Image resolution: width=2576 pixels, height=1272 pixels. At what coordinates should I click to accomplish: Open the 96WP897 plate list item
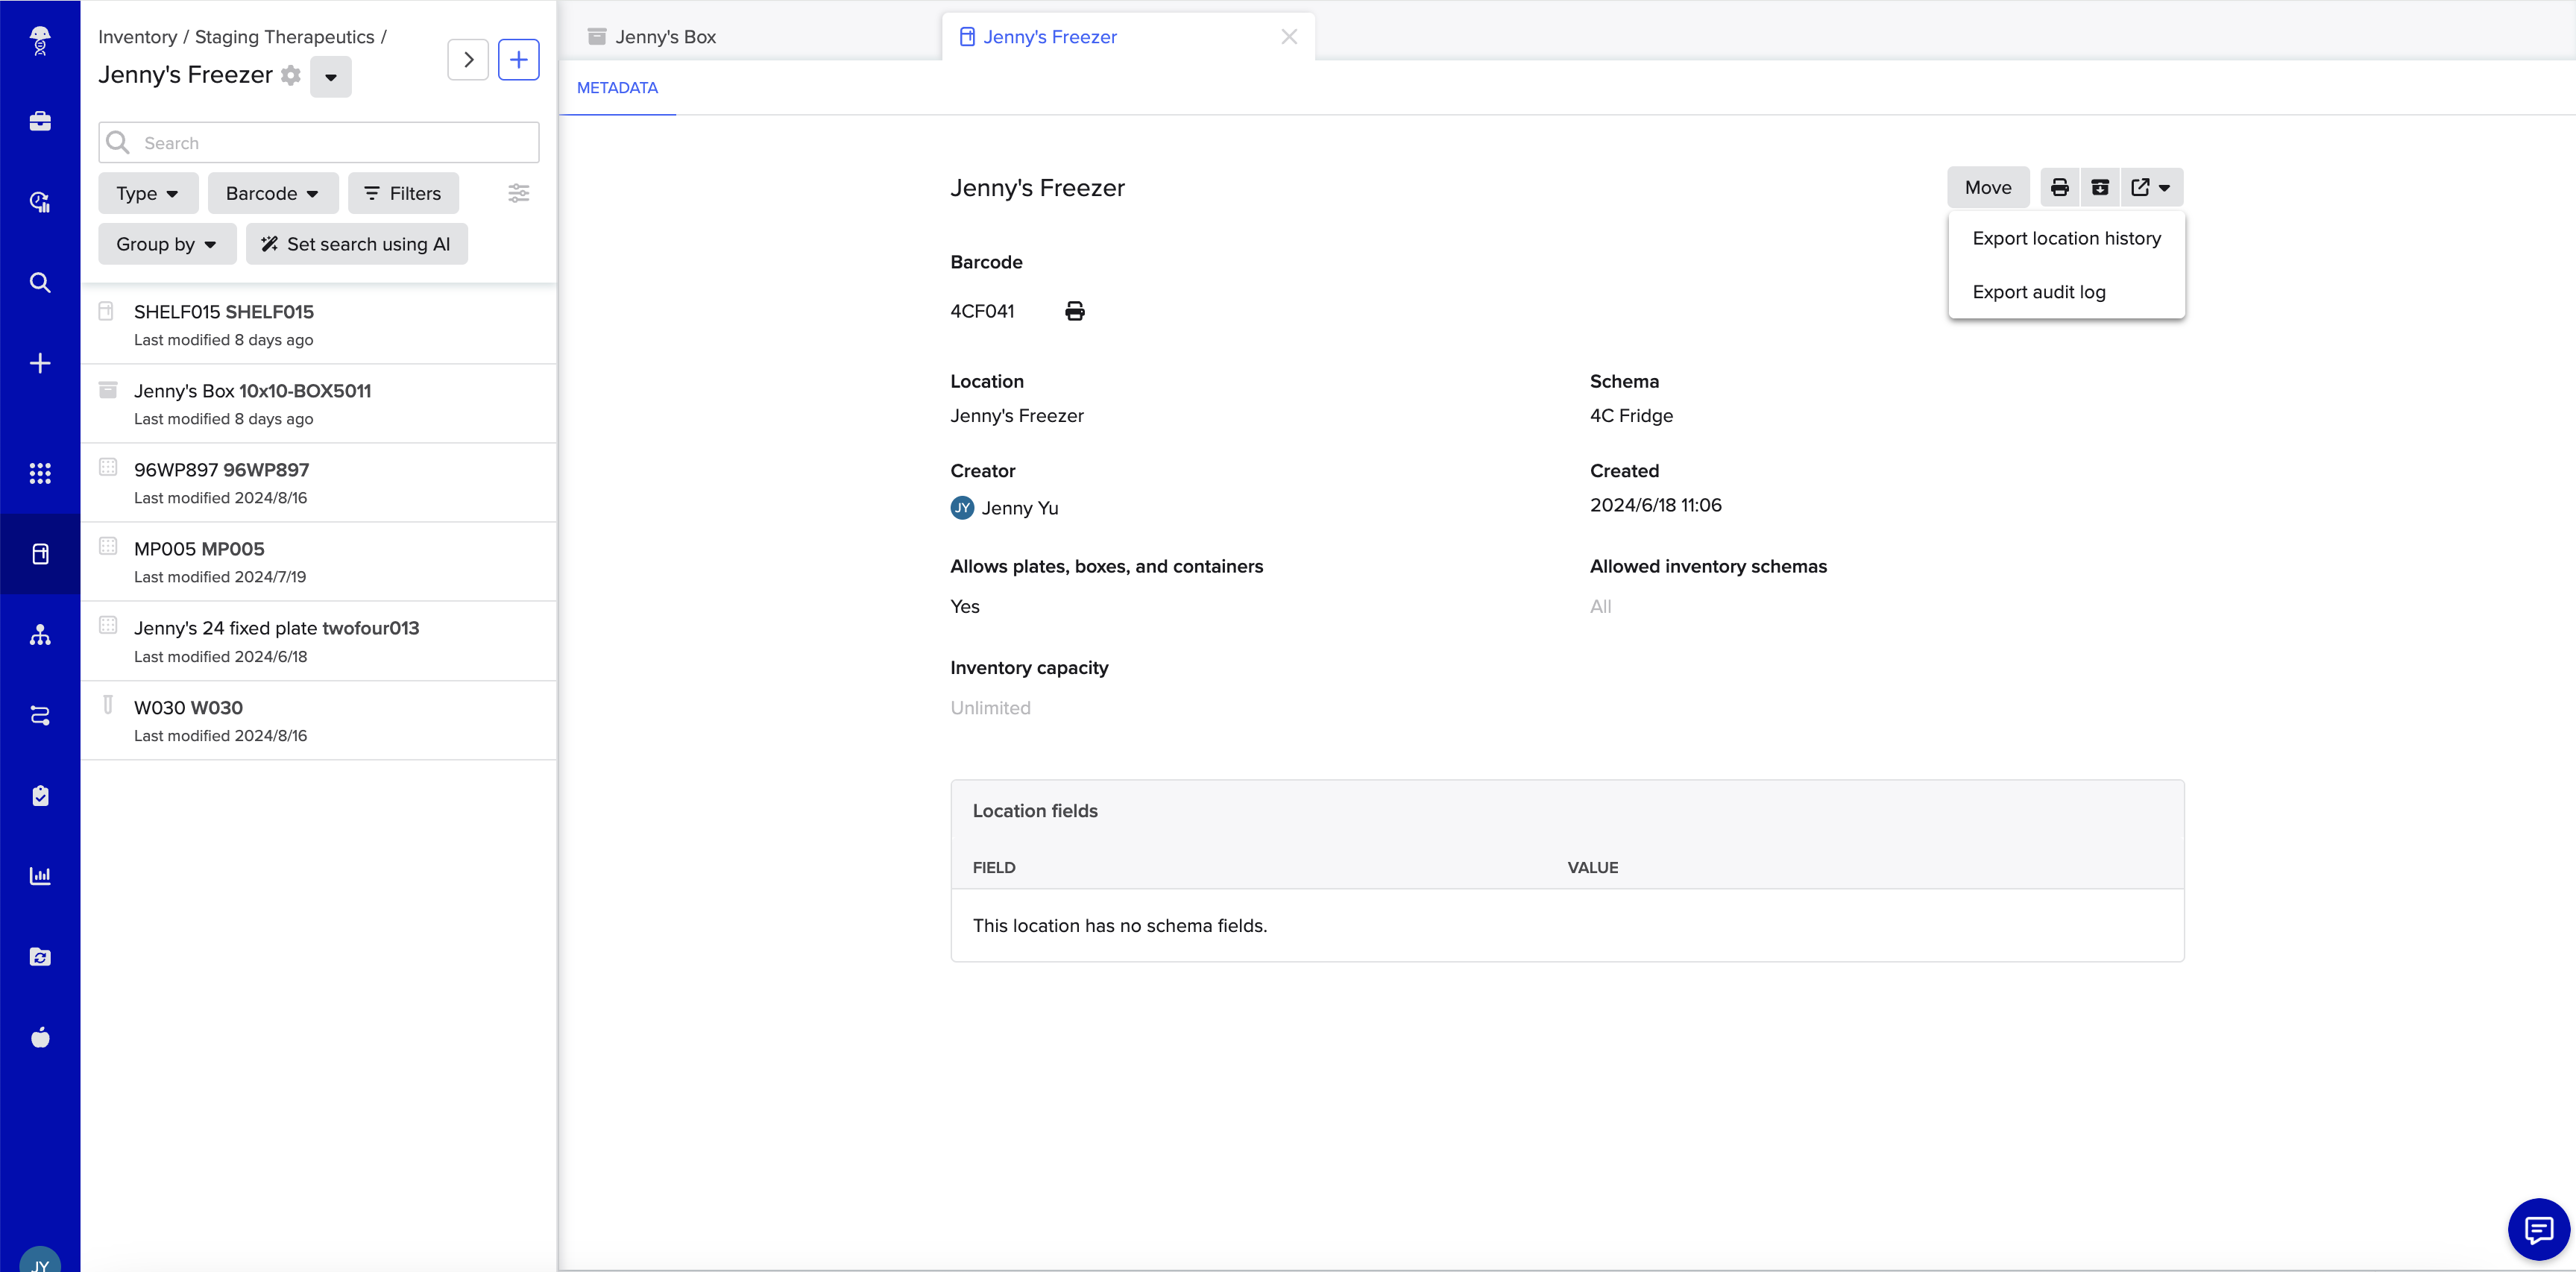coord(318,483)
